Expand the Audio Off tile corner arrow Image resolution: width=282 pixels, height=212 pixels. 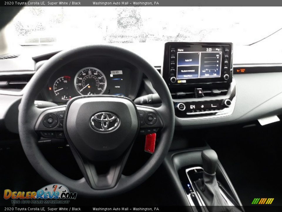click(x=198, y=53)
